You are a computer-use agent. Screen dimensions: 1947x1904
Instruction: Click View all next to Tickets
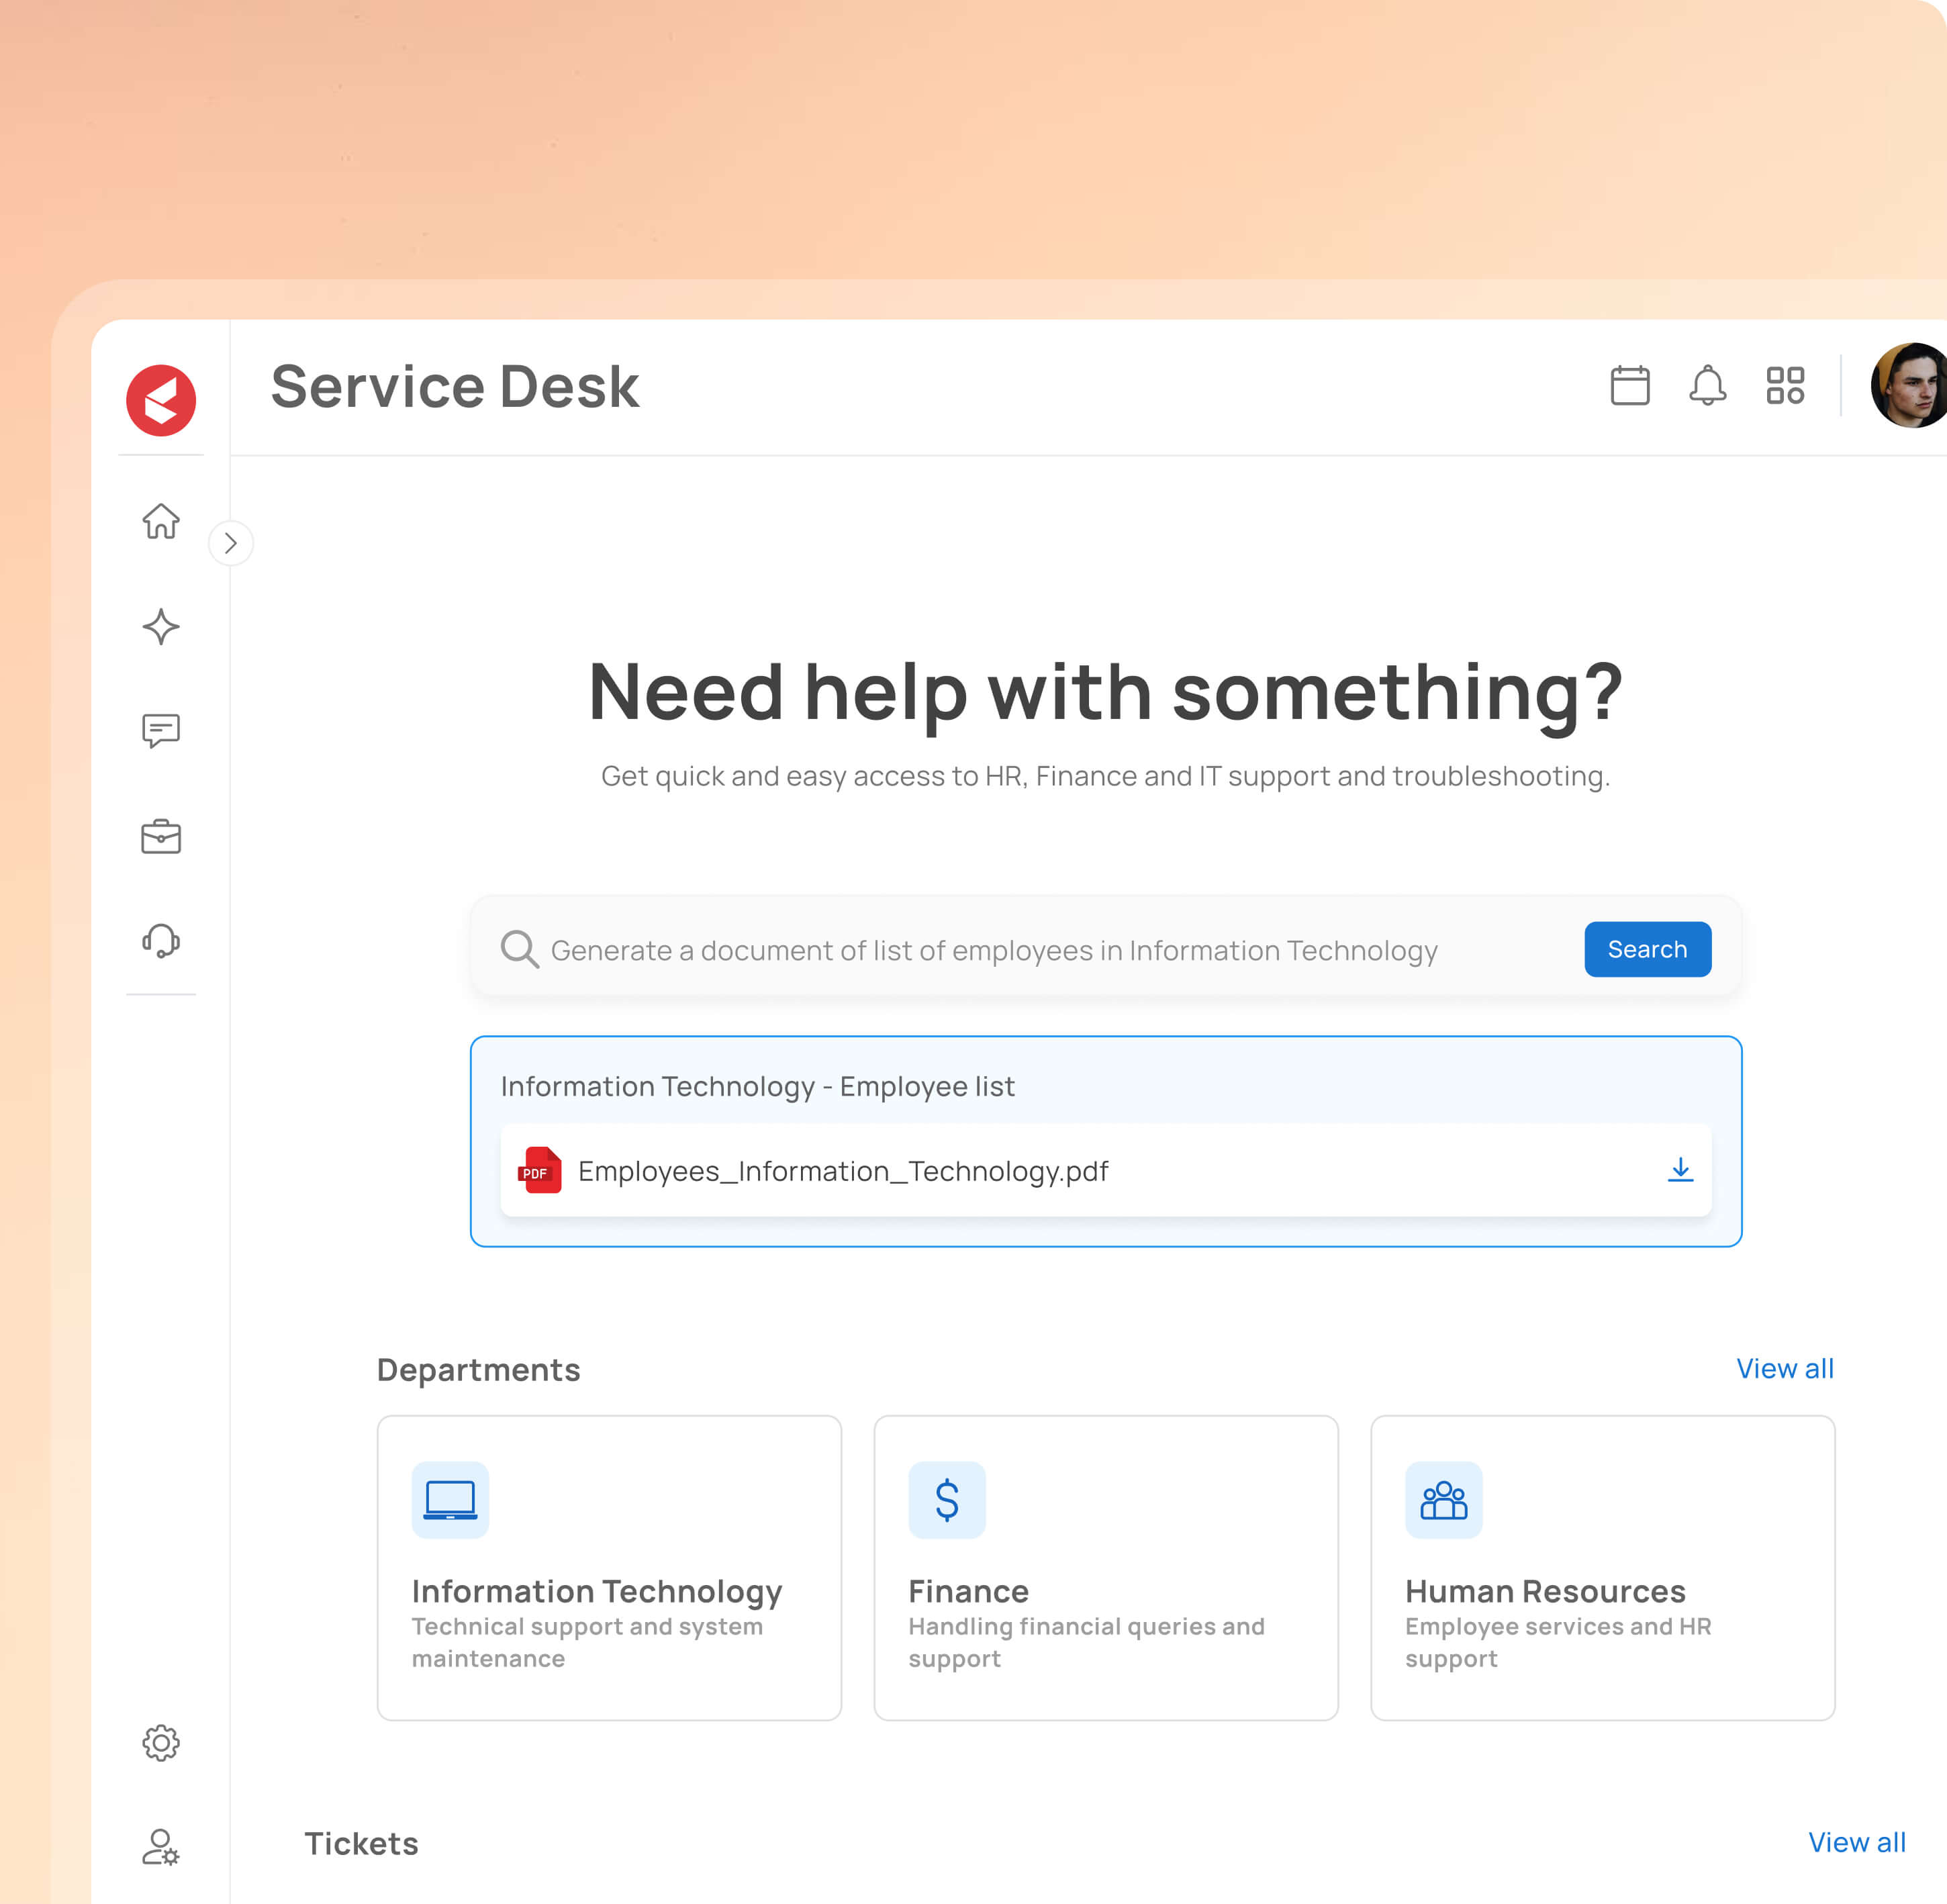(x=1856, y=1842)
